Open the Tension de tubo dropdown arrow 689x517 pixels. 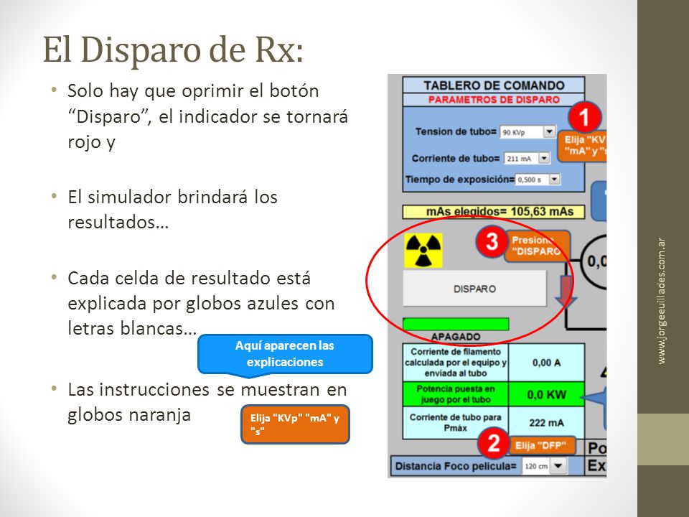point(549,131)
